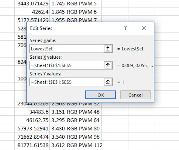The image size is (179, 150).
Task: Focus the Series name field containing LowestSet
Action: click(66, 49)
